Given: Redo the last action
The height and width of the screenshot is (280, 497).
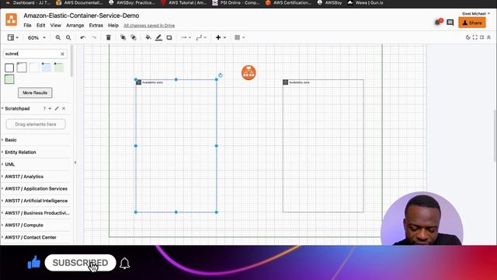Looking at the screenshot, I should [94, 37].
